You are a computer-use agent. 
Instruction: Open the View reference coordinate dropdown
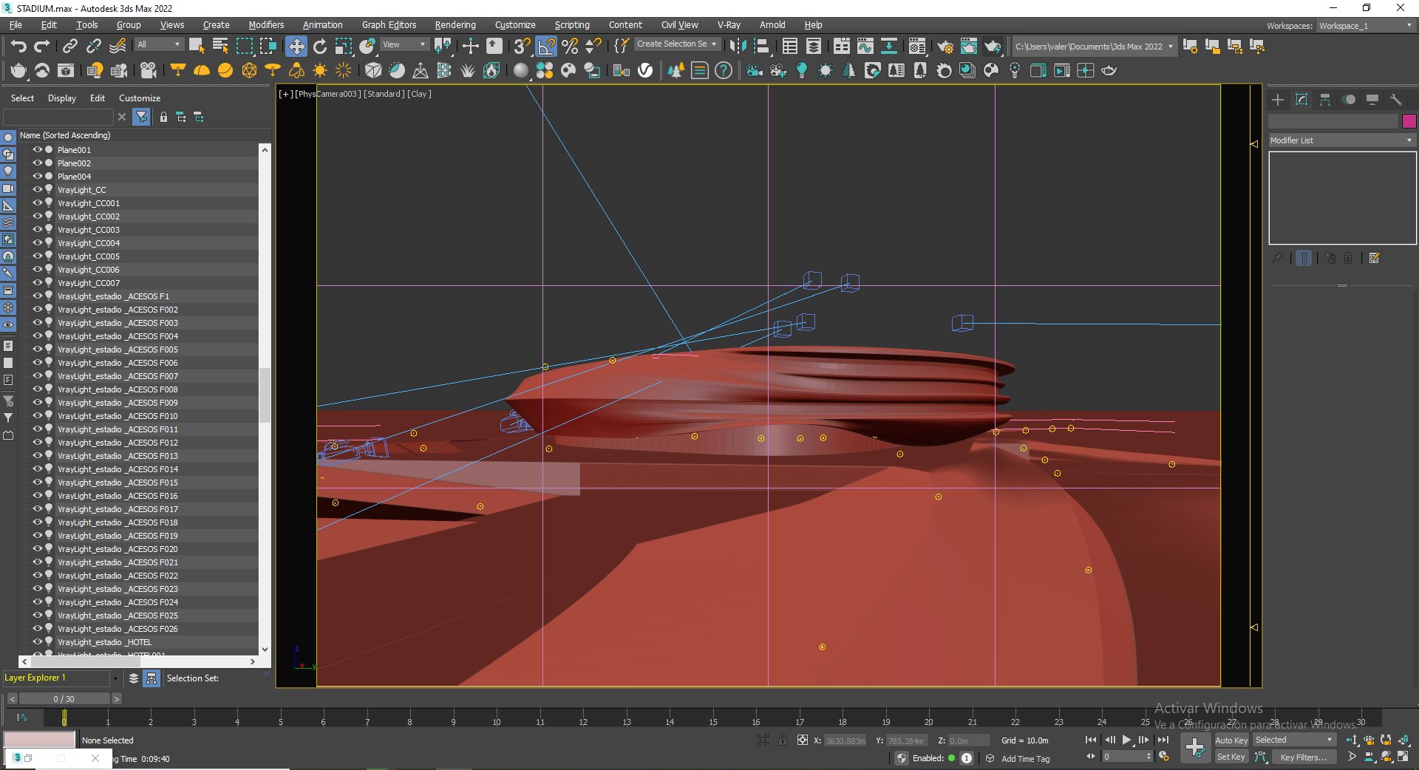click(404, 44)
